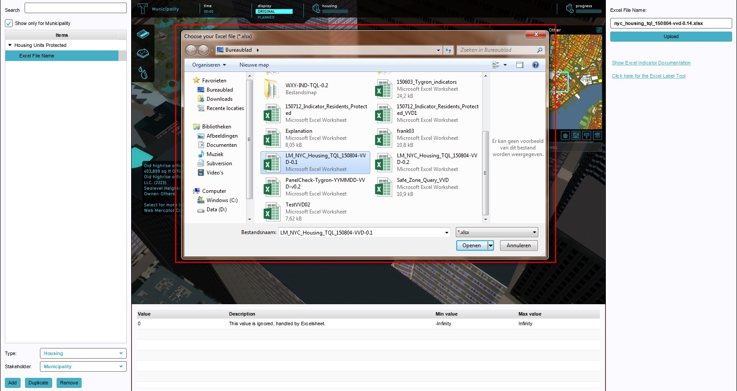
Task: Click Nieuwe map in dialog toolbar
Action: (254, 65)
